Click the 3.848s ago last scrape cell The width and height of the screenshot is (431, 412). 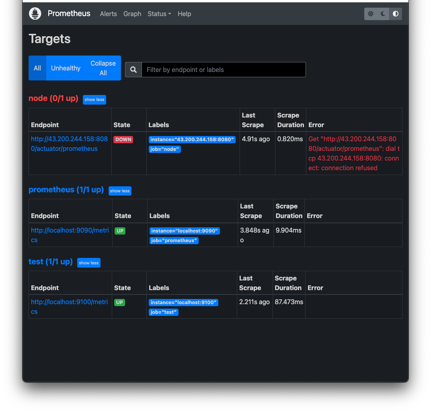(x=255, y=235)
